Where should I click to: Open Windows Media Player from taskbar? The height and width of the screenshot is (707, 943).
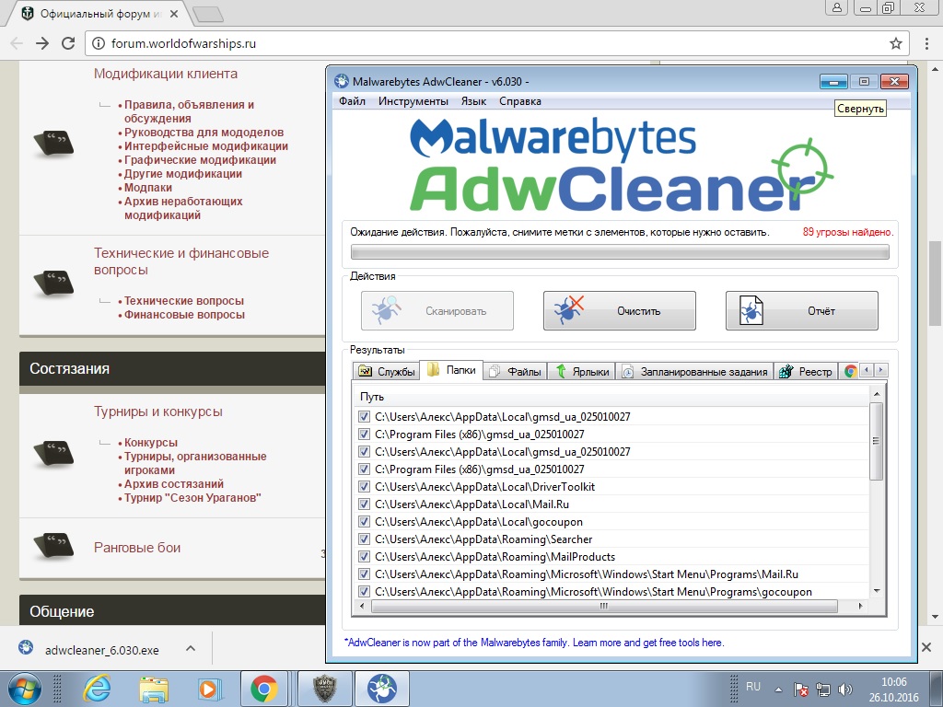click(209, 689)
